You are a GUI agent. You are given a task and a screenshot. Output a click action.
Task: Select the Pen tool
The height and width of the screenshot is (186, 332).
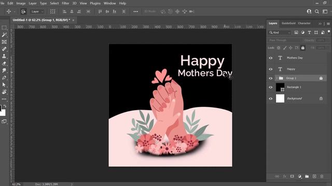coord(4,78)
